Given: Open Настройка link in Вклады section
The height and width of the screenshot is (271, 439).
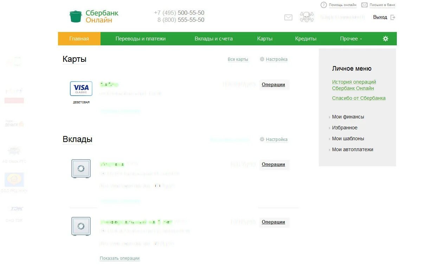Looking at the screenshot, I should tap(277, 140).
